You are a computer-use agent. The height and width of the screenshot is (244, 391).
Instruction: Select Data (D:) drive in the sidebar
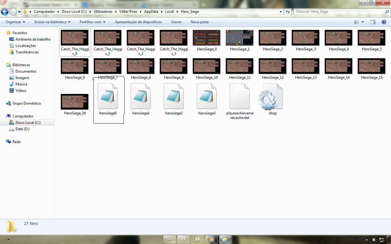click(23, 129)
